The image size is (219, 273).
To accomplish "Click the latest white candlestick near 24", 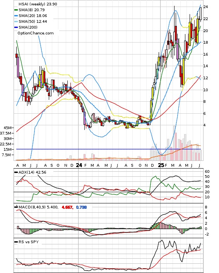I will click(200, 14).
